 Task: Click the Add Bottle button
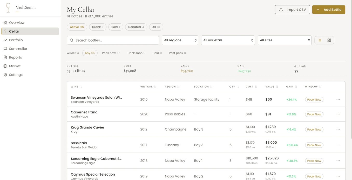(x=329, y=10)
